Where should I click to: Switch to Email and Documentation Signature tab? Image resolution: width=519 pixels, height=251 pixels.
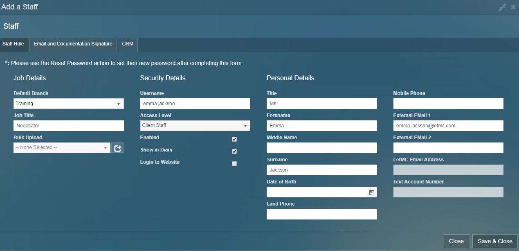coord(73,44)
